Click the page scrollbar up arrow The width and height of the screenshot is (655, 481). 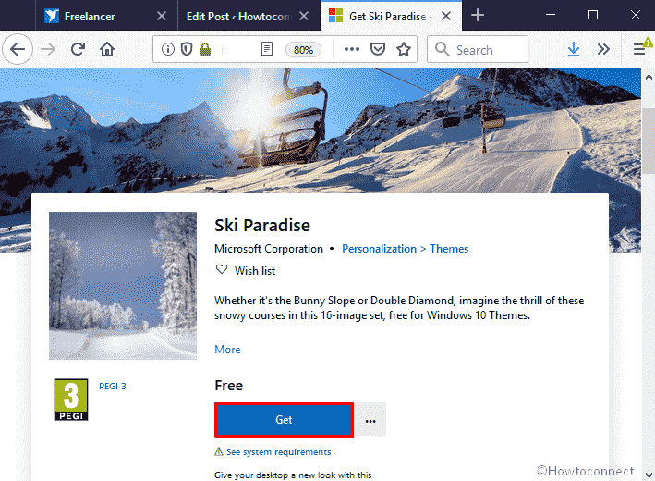pyautogui.click(x=648, y=77)
